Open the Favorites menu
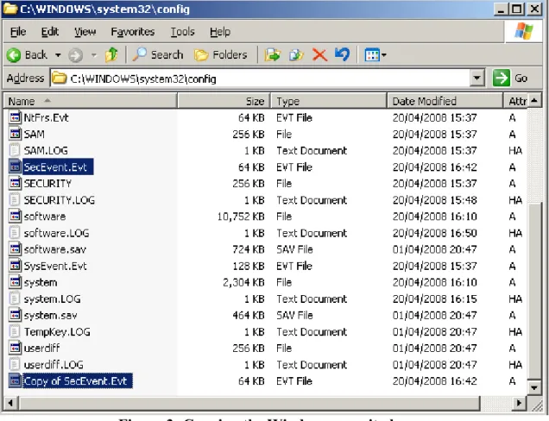 tap(133, 32)
